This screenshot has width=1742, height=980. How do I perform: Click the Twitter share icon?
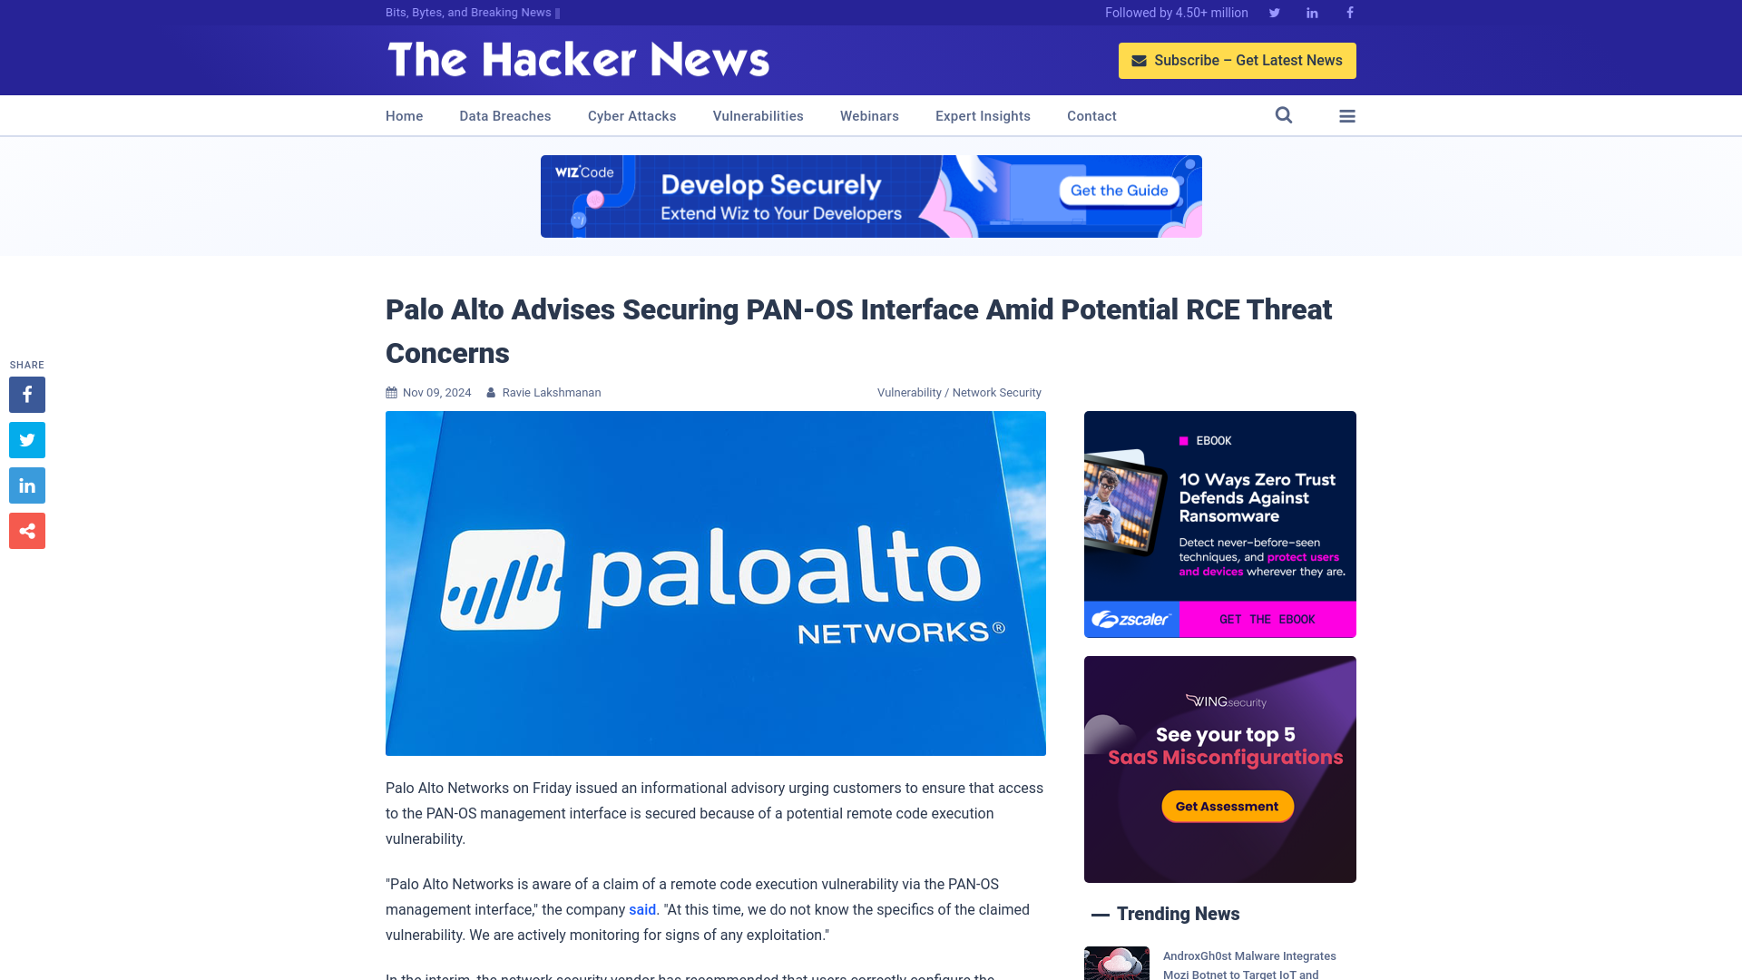(26, 439)
